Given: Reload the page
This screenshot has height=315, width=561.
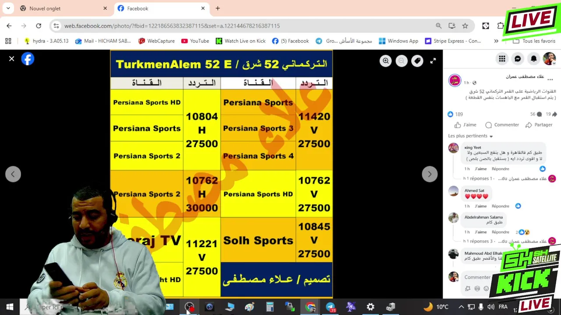Looking at the screenshot, I should (39, 26).
